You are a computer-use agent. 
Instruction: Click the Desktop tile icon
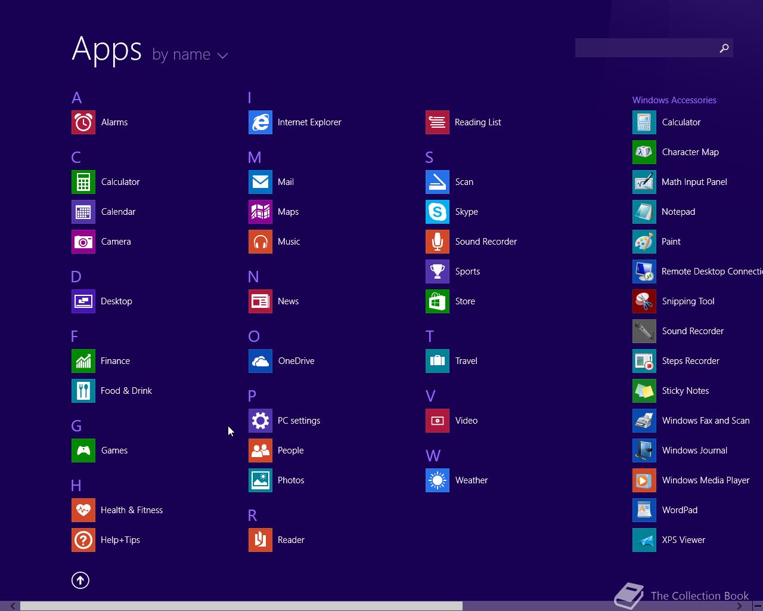pyautogui.click(x=83, y=301)
